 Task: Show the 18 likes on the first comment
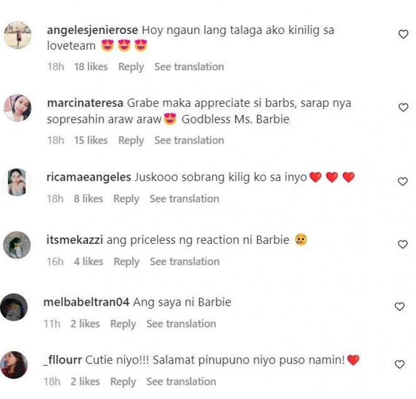tap(90, 67)
